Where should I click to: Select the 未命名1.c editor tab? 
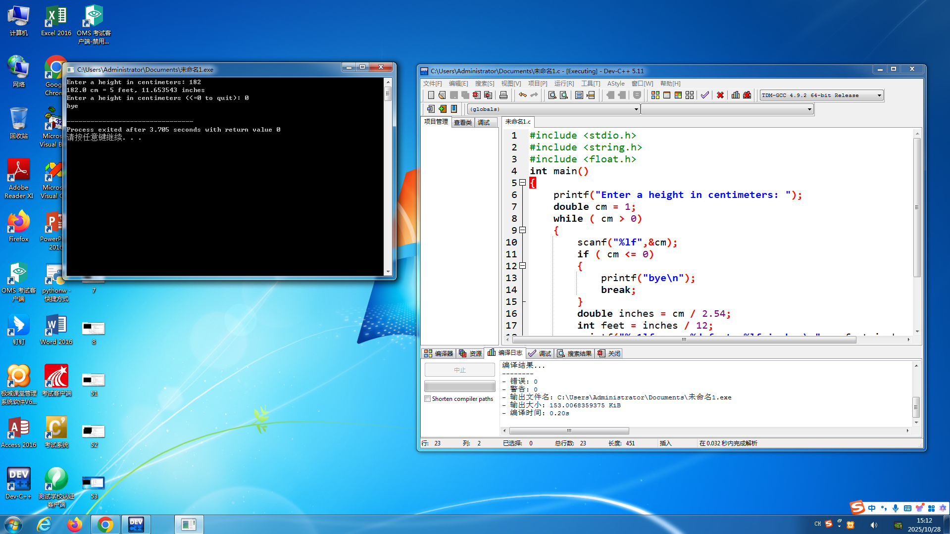[x=518, y=122]
